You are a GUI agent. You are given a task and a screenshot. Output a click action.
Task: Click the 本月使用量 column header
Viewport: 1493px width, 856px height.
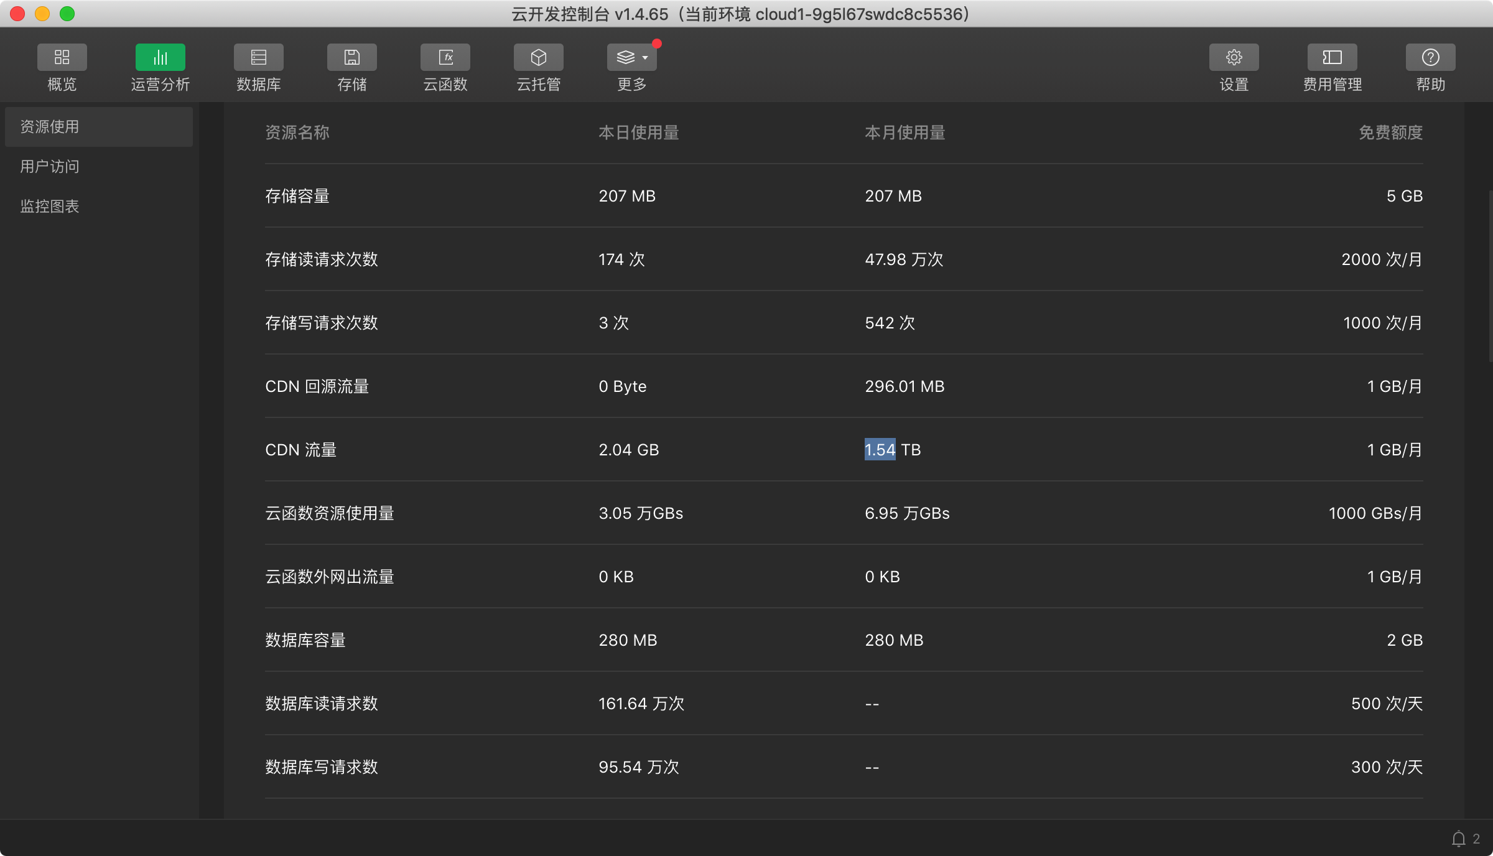pos(905,133)
